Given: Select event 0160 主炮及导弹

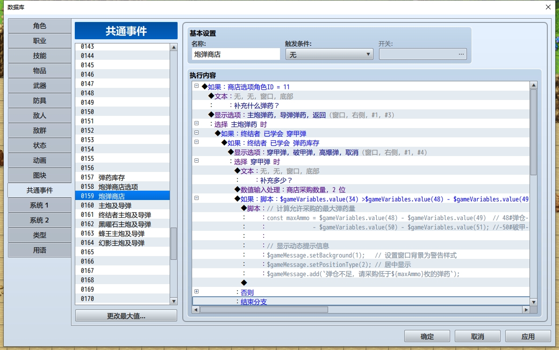Looking at the screenshot, I should 122,206.
